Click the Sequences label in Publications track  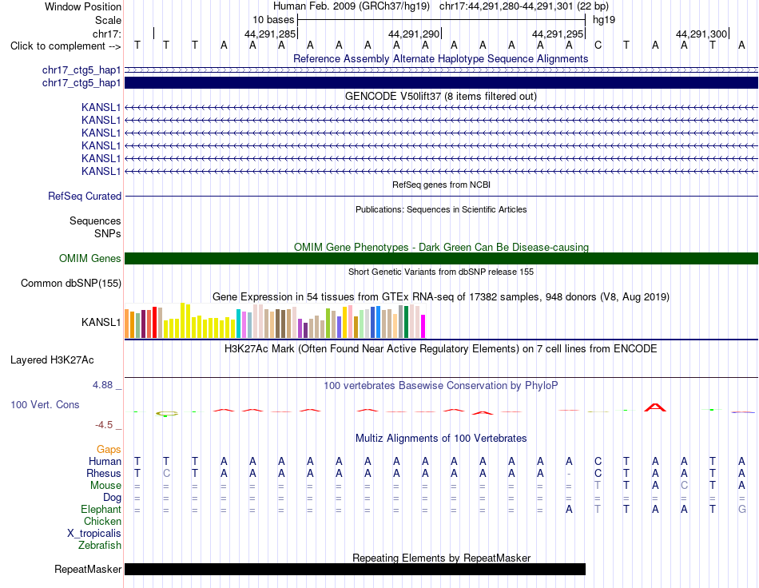coord(95,221)
